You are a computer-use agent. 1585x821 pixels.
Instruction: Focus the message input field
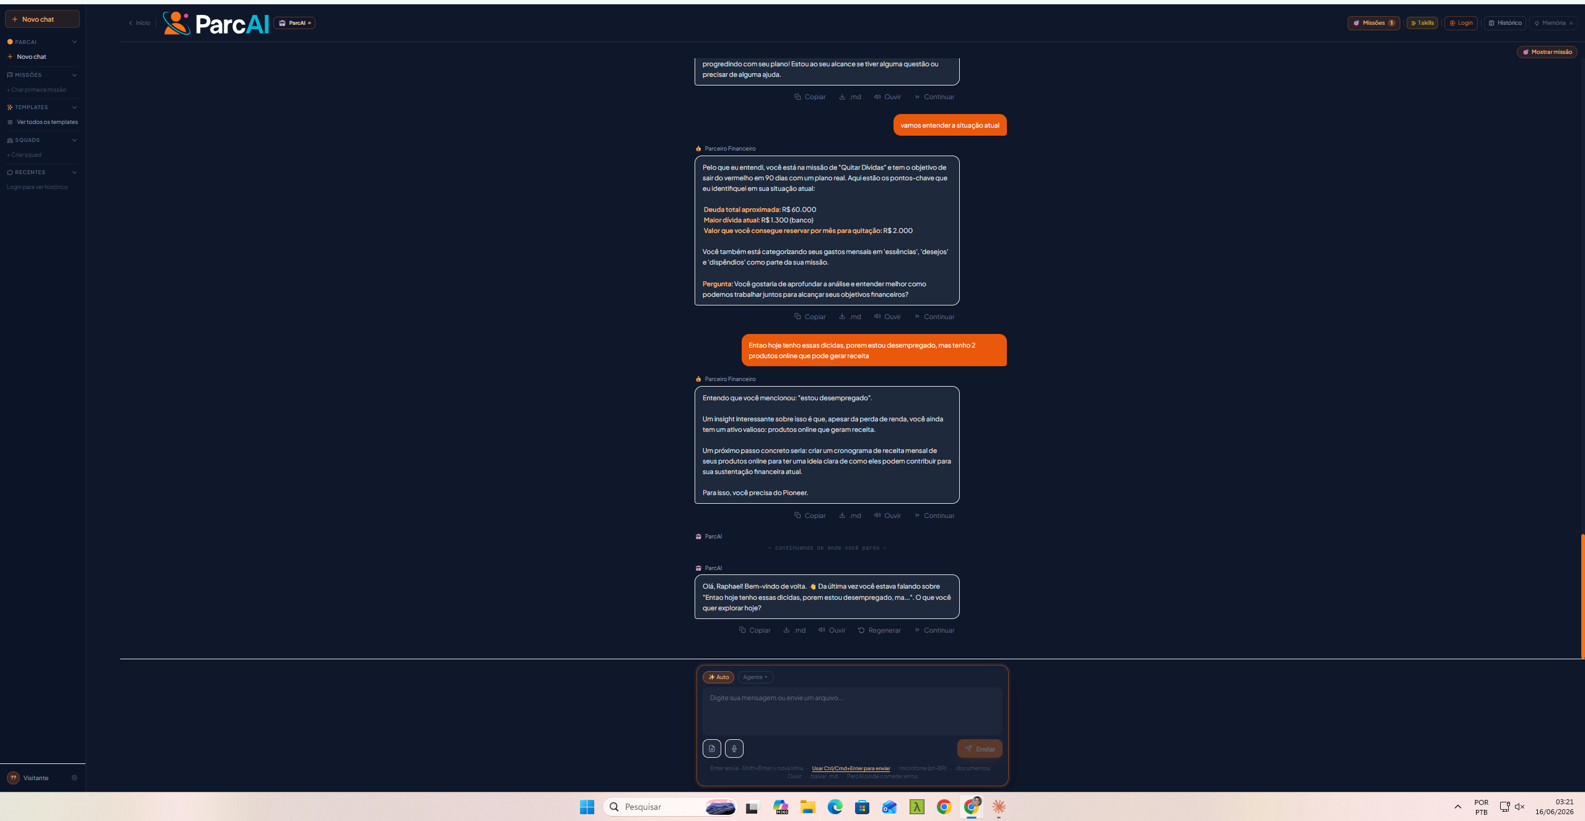pos(852,711)
